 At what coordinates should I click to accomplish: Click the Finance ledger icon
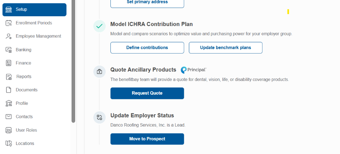[x=8, y=63]
